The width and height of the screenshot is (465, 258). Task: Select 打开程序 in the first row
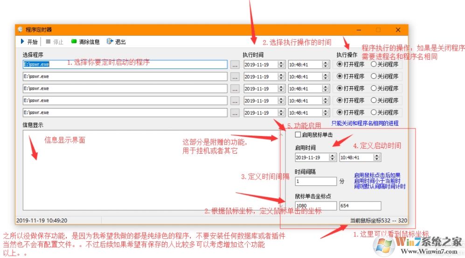pos(350,64)
